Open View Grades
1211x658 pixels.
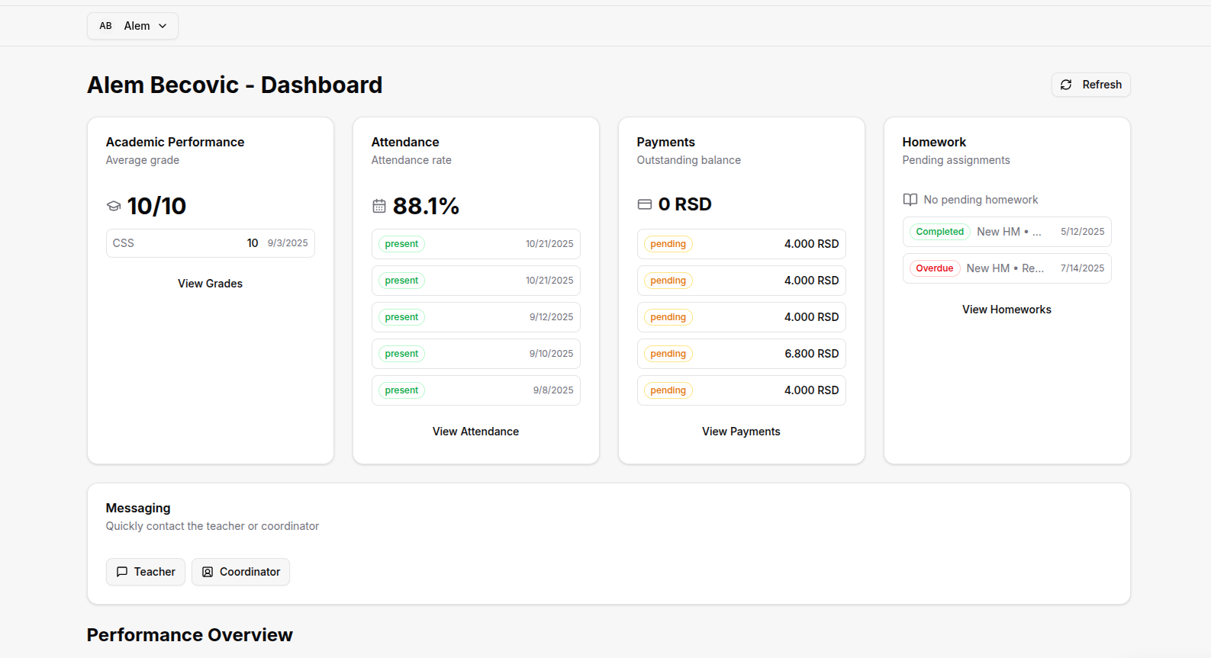pos(210,284)
